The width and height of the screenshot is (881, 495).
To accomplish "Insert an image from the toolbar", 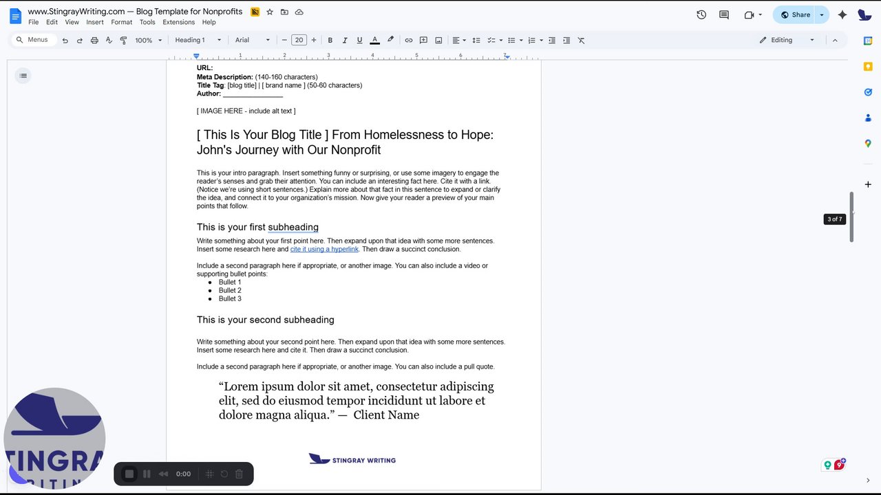I will tap(438, 41).
